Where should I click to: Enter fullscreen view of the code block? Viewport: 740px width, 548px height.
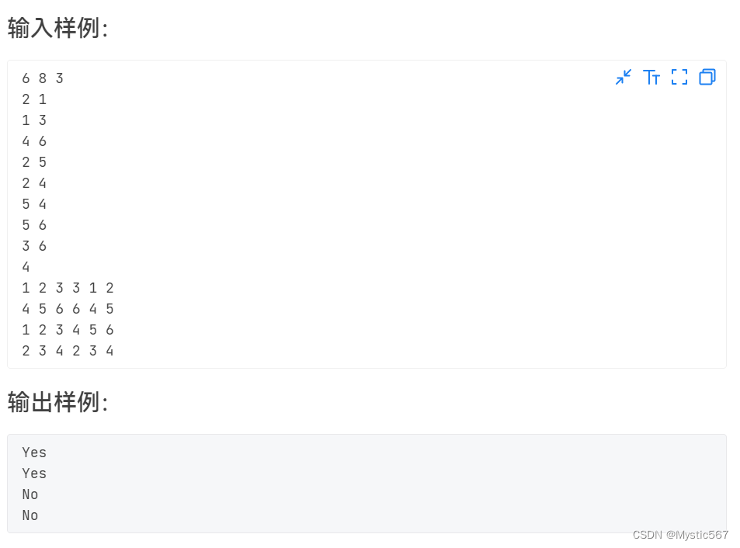679,77
